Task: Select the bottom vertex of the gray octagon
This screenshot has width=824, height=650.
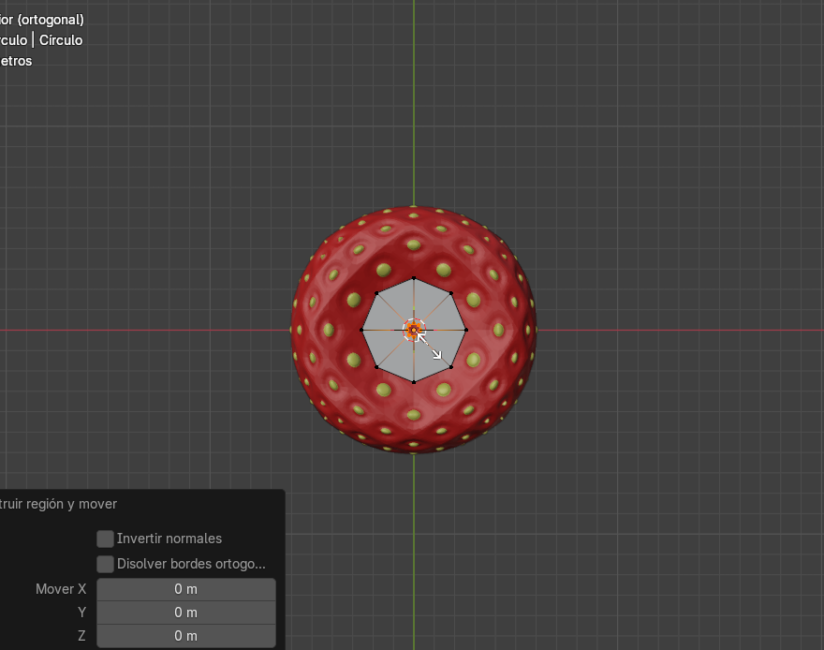Action: [x=414, y=382]
